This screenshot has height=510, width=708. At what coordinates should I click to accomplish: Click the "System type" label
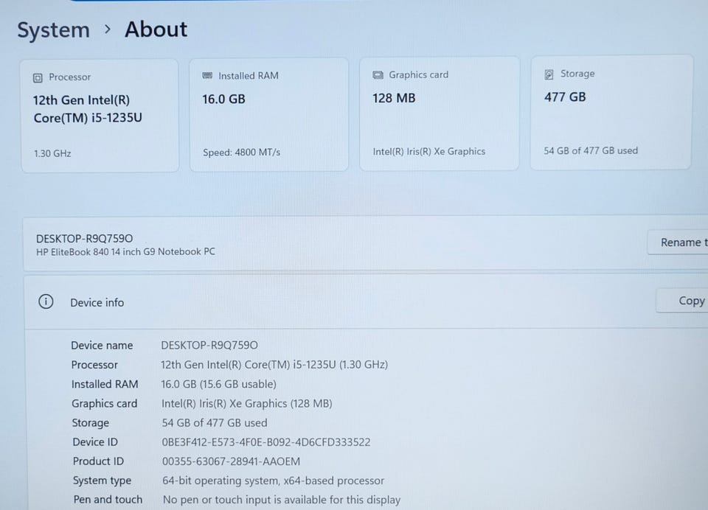pyautogui.click(x=102, y=481)
